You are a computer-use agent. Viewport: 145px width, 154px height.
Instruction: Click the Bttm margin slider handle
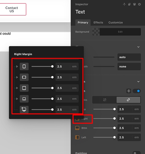tap(115, 128)
